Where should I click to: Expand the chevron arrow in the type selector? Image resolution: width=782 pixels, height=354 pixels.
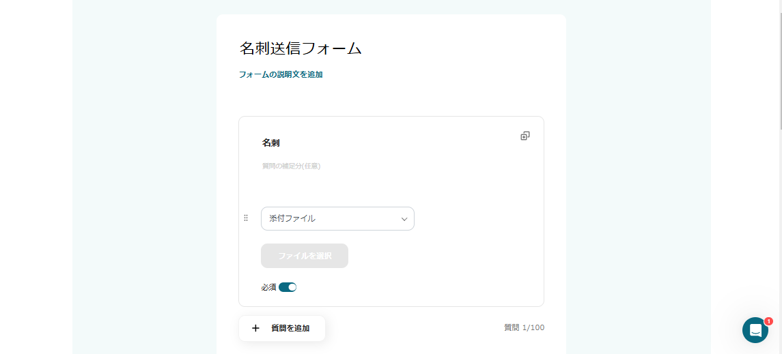click(x=404, y=219)
